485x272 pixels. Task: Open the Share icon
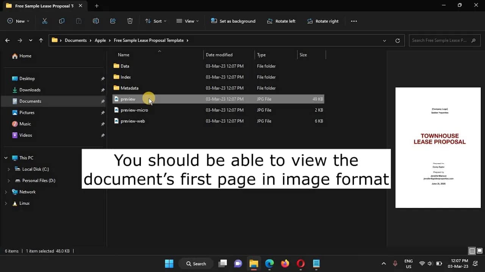(113, 21)
